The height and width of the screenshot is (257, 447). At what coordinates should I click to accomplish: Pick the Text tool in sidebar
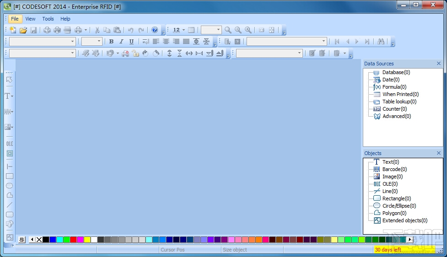[7, 96]
